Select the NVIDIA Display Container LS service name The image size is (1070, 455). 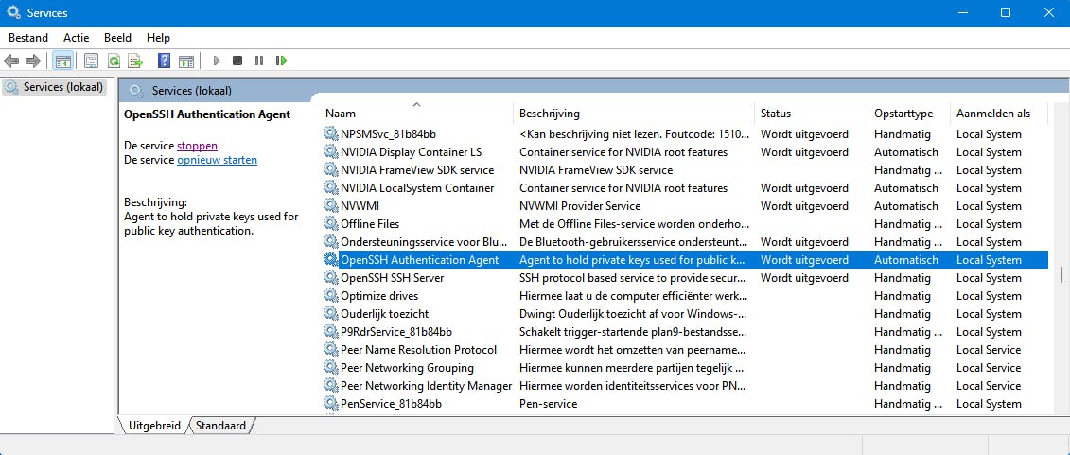[411, 151]
